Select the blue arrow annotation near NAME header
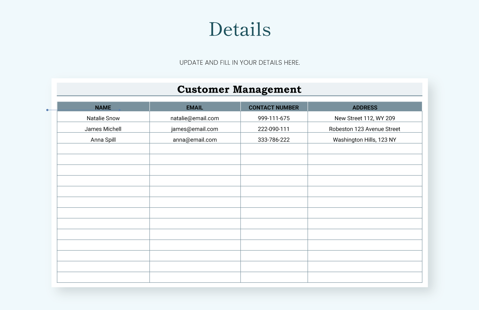Screen dimensions: 479x310 pos(82,110)
